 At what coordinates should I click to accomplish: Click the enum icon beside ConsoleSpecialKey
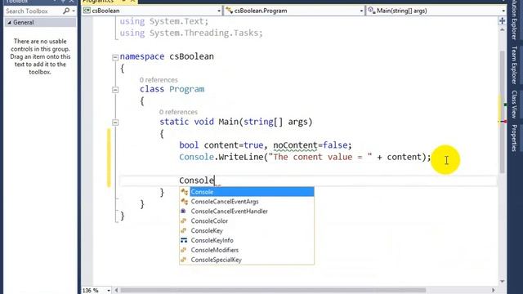coord(183,260)
